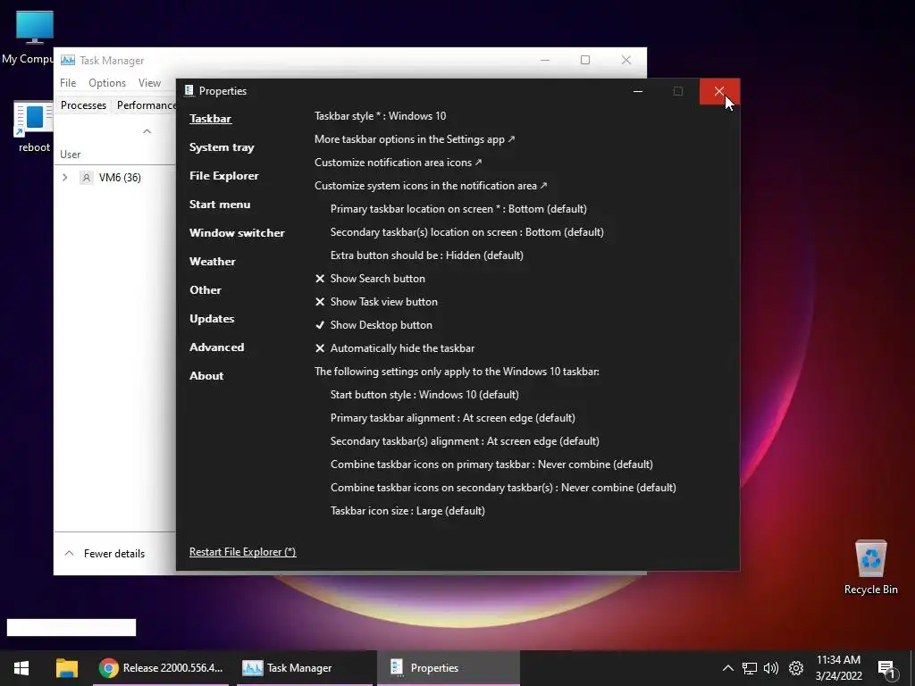This screenshot has height=686, width=915.
Task: Select the Taskbar section in Properties
Action: click(x=210, y=119)
